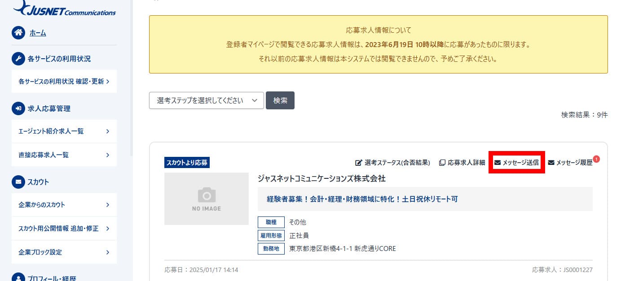Click the 求人応募管理 section heading

(x=49, y=108)
